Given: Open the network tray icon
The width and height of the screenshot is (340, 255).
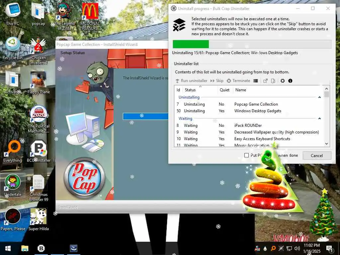Looking at the screenshot, I should click(289, 248).
